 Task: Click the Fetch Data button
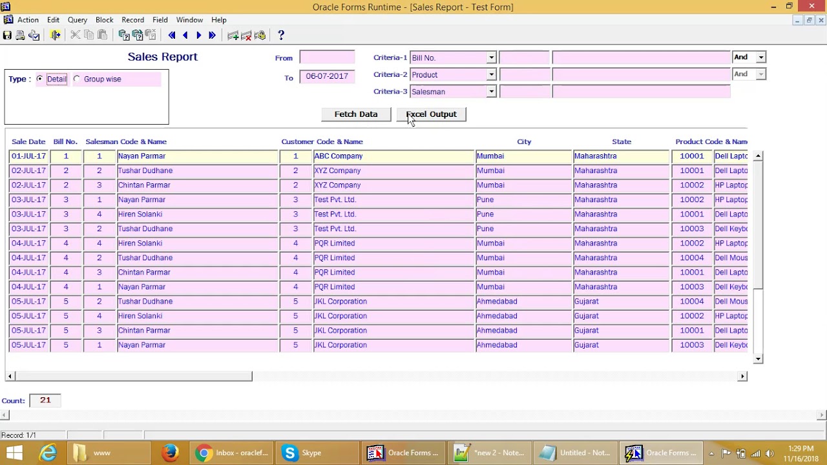click(x=356, y=114)
